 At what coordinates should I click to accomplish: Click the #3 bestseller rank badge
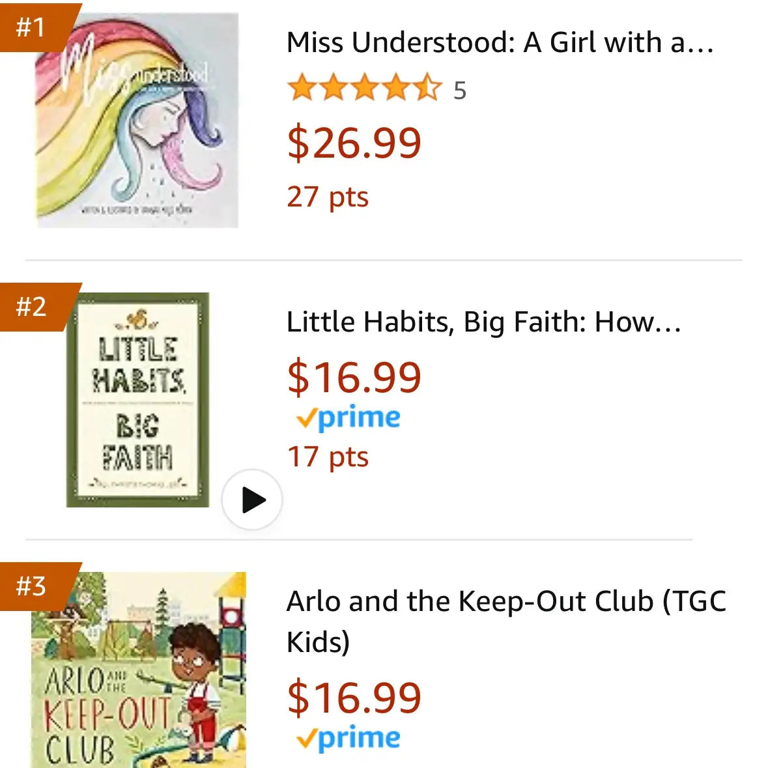tap(36, 586)
